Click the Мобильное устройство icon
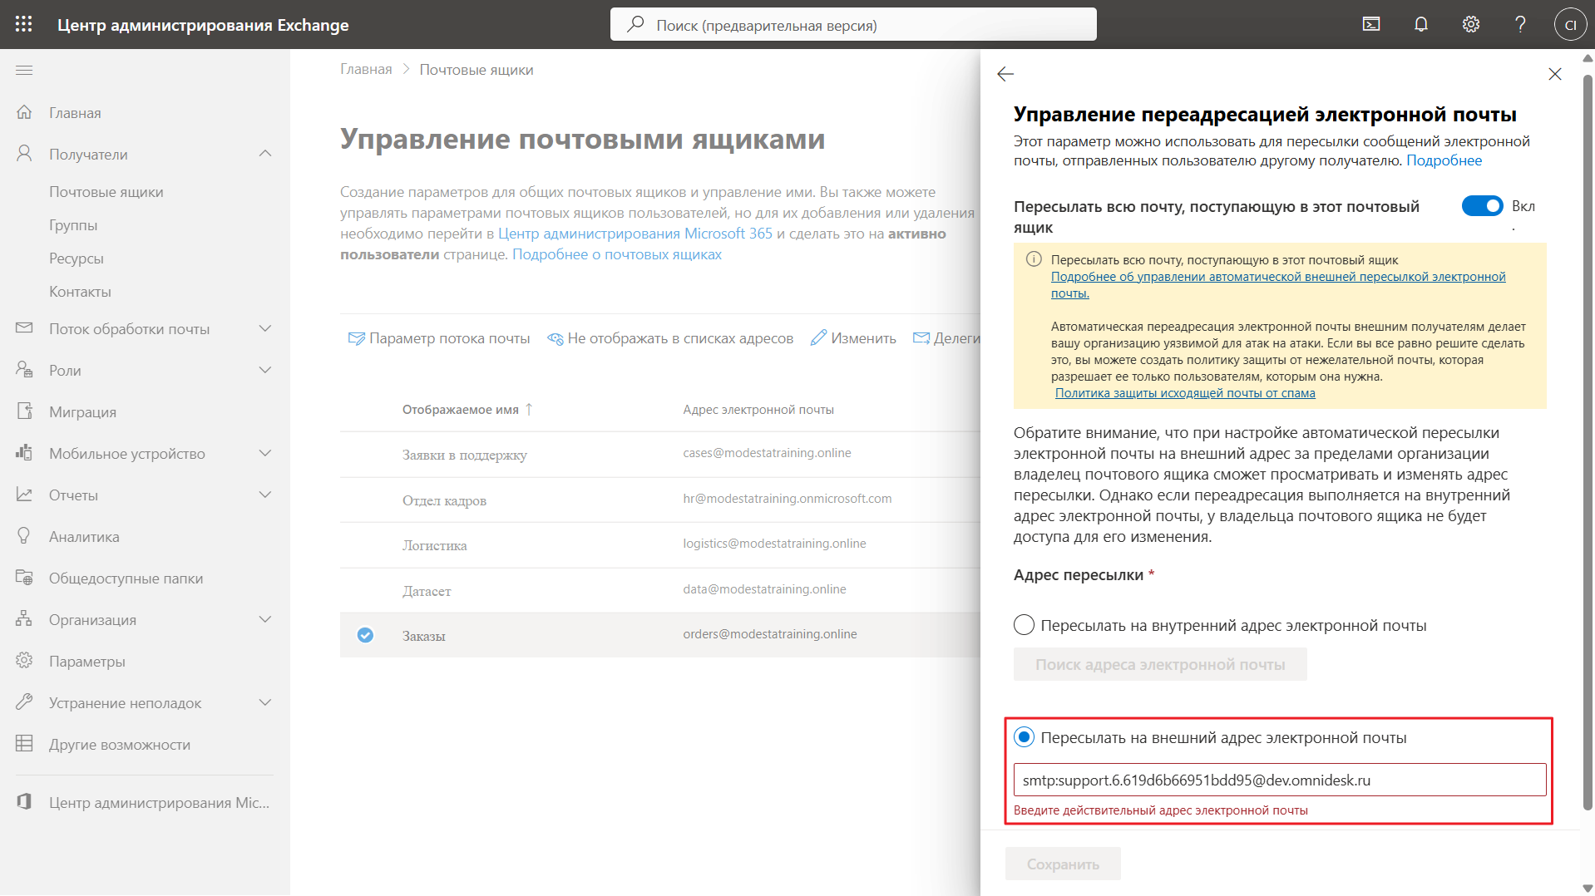This screenshot has height=896, width=1595. click(x=24, y=453)
